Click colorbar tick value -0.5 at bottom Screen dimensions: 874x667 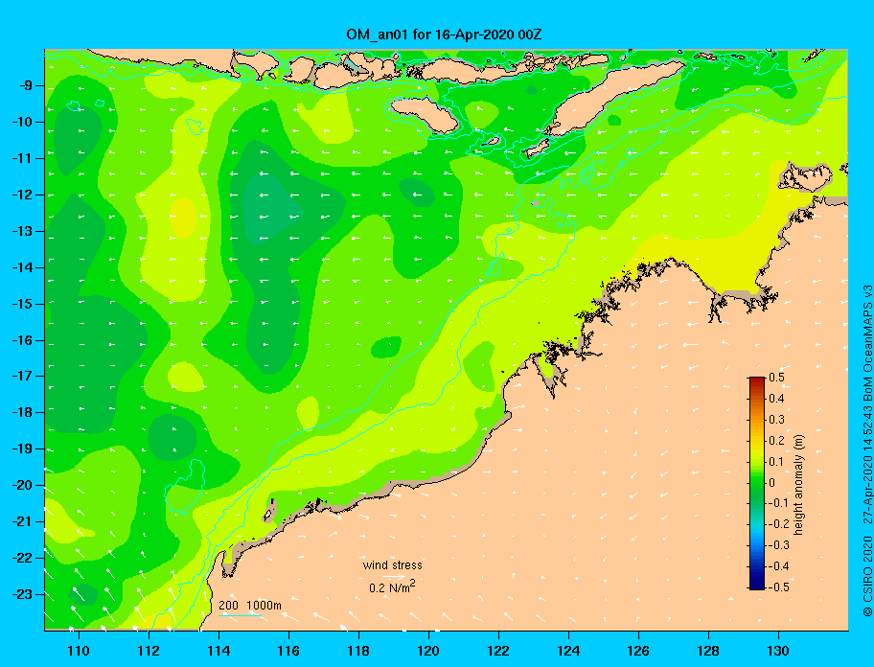point(778,586)
